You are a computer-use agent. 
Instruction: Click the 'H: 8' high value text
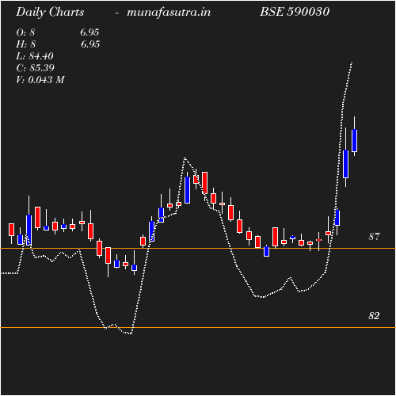click(x=25, y=44)
